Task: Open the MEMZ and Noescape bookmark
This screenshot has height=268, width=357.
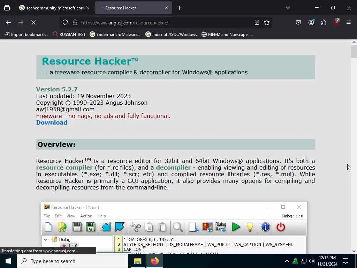Action: [227, 35]
